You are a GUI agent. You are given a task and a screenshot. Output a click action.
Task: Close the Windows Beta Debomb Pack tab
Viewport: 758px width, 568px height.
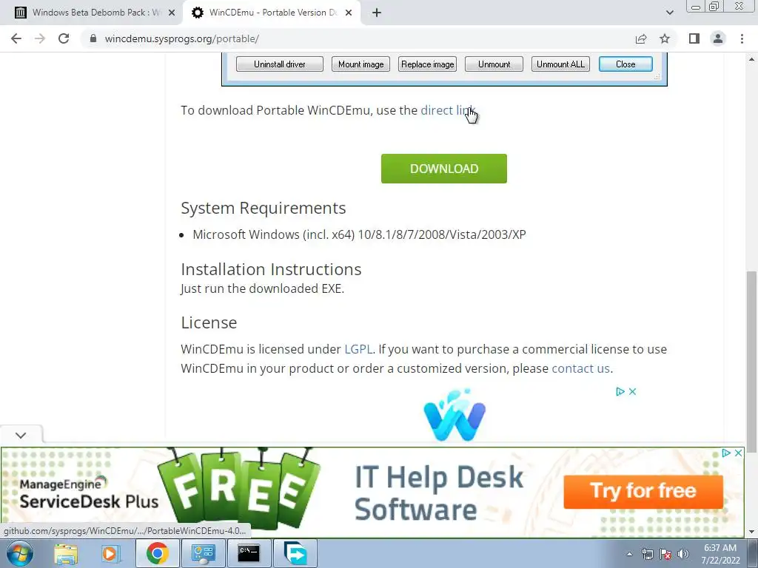tap(172, 13)
